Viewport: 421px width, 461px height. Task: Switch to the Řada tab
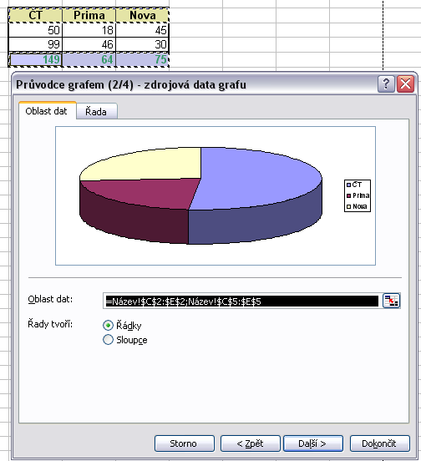96,111
